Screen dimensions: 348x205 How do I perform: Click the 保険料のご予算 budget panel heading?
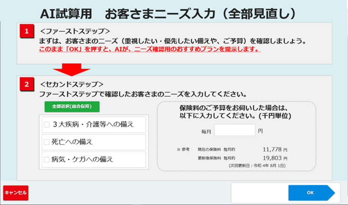pyautogui.click(x=235, y=111)
